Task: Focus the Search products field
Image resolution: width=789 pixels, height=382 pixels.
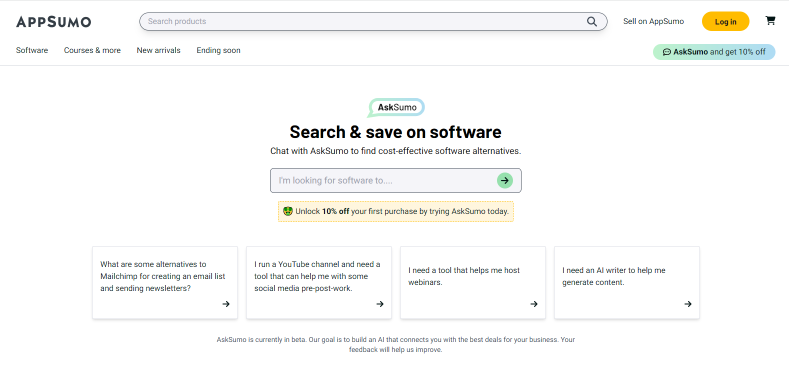Action: (373, 21)
